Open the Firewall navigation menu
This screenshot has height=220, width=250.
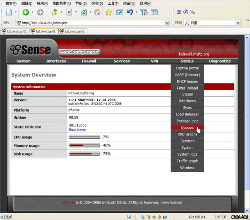(89, 61)
